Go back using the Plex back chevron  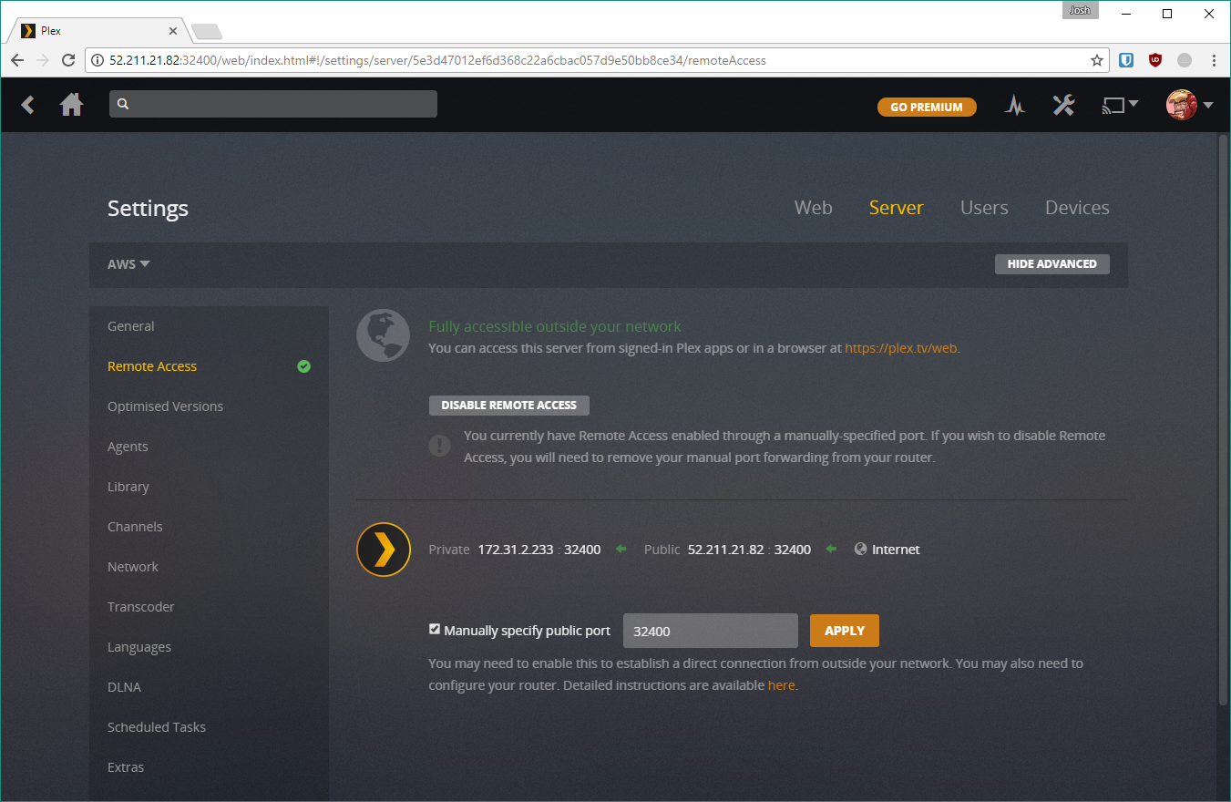click(x=28, y=105)
